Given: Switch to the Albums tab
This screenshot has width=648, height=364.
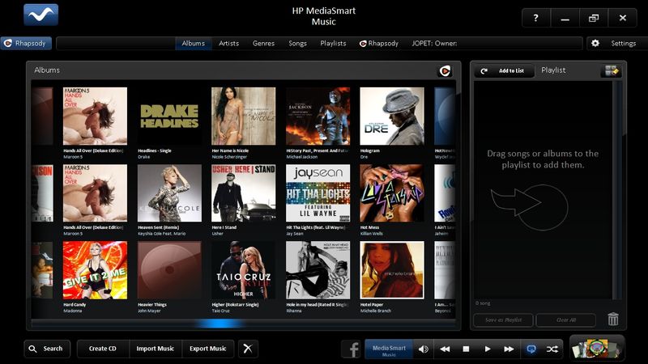Looking at the screenshot, I should tap(193, 44).
